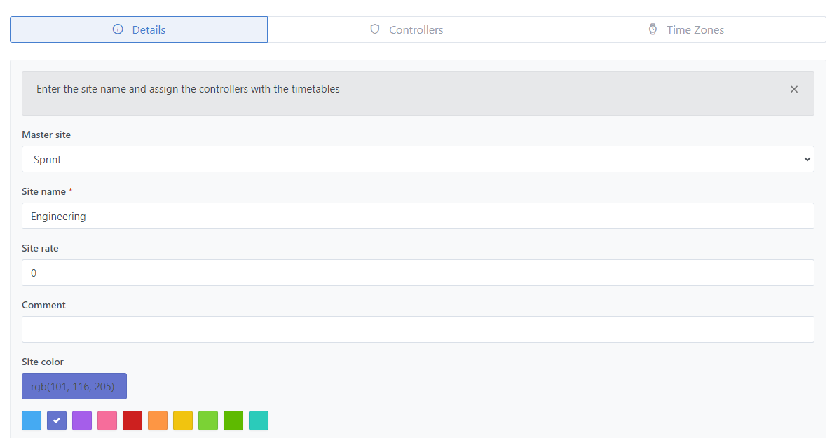Click the info circle icon in the Details tab

coord(118,29)
